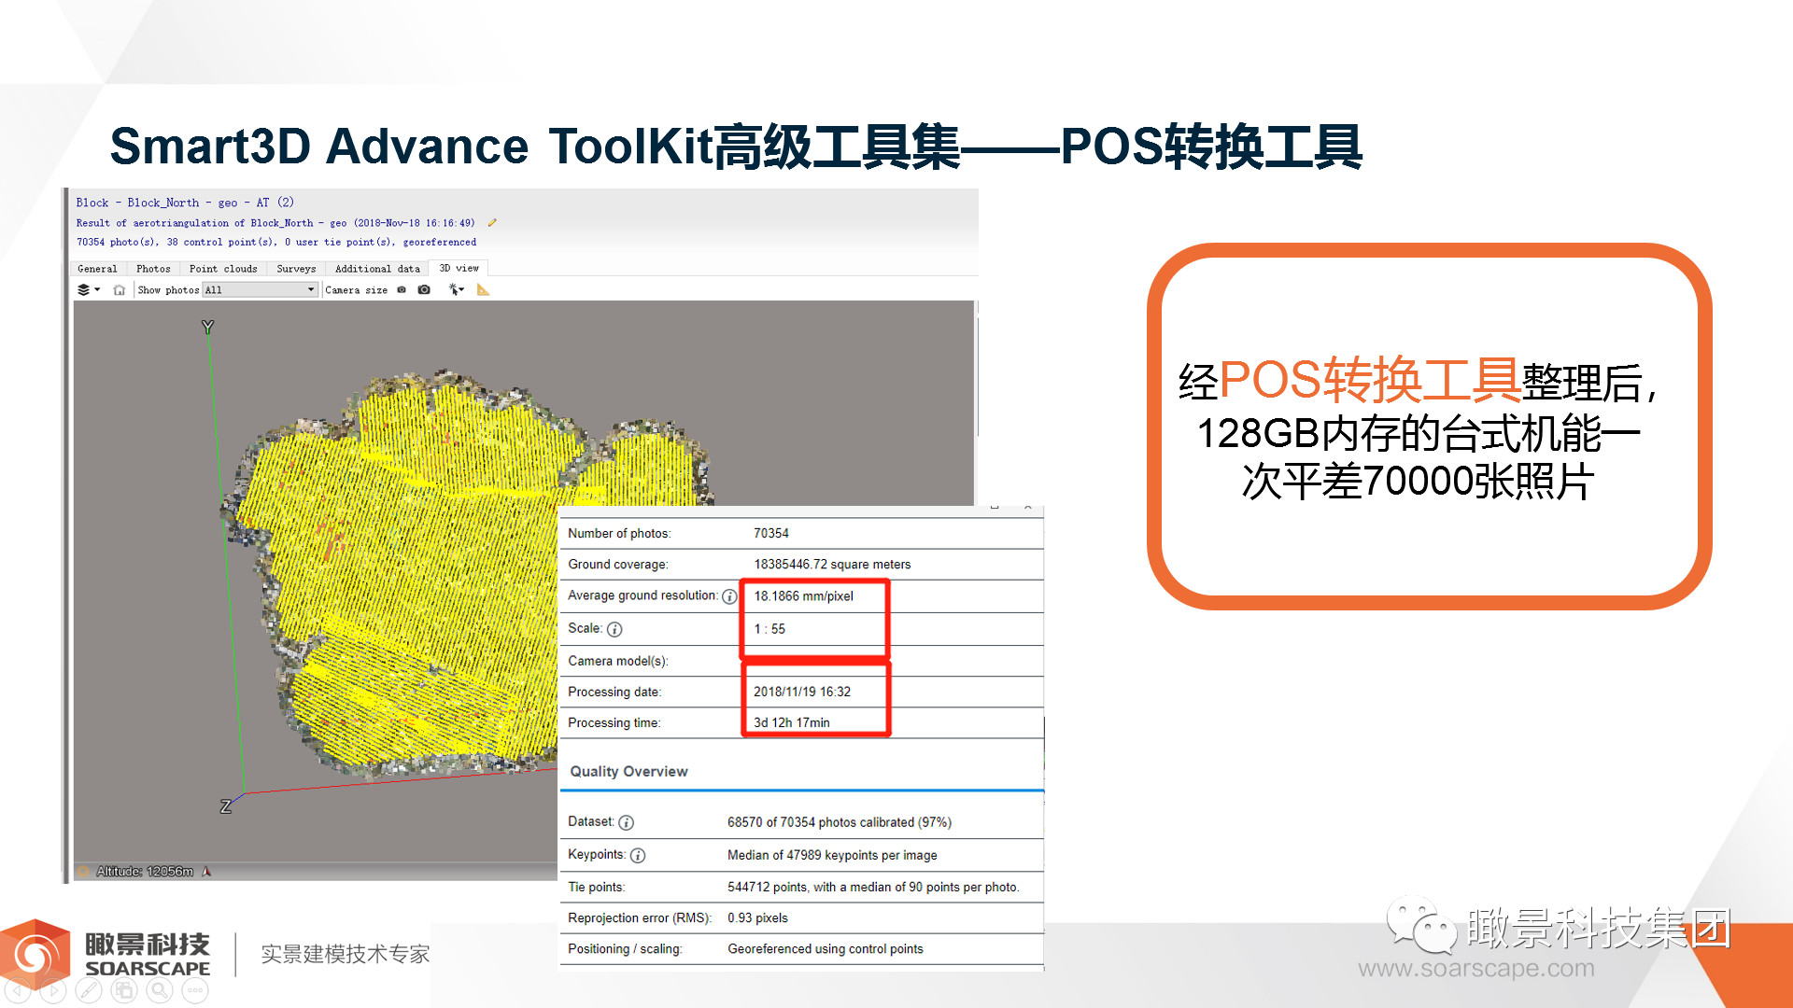Open the layers display options icon

88,289
